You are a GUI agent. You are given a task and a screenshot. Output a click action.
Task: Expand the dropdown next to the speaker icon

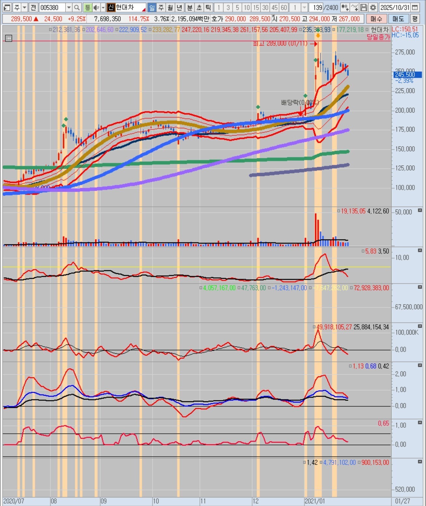tap(103, 7)
